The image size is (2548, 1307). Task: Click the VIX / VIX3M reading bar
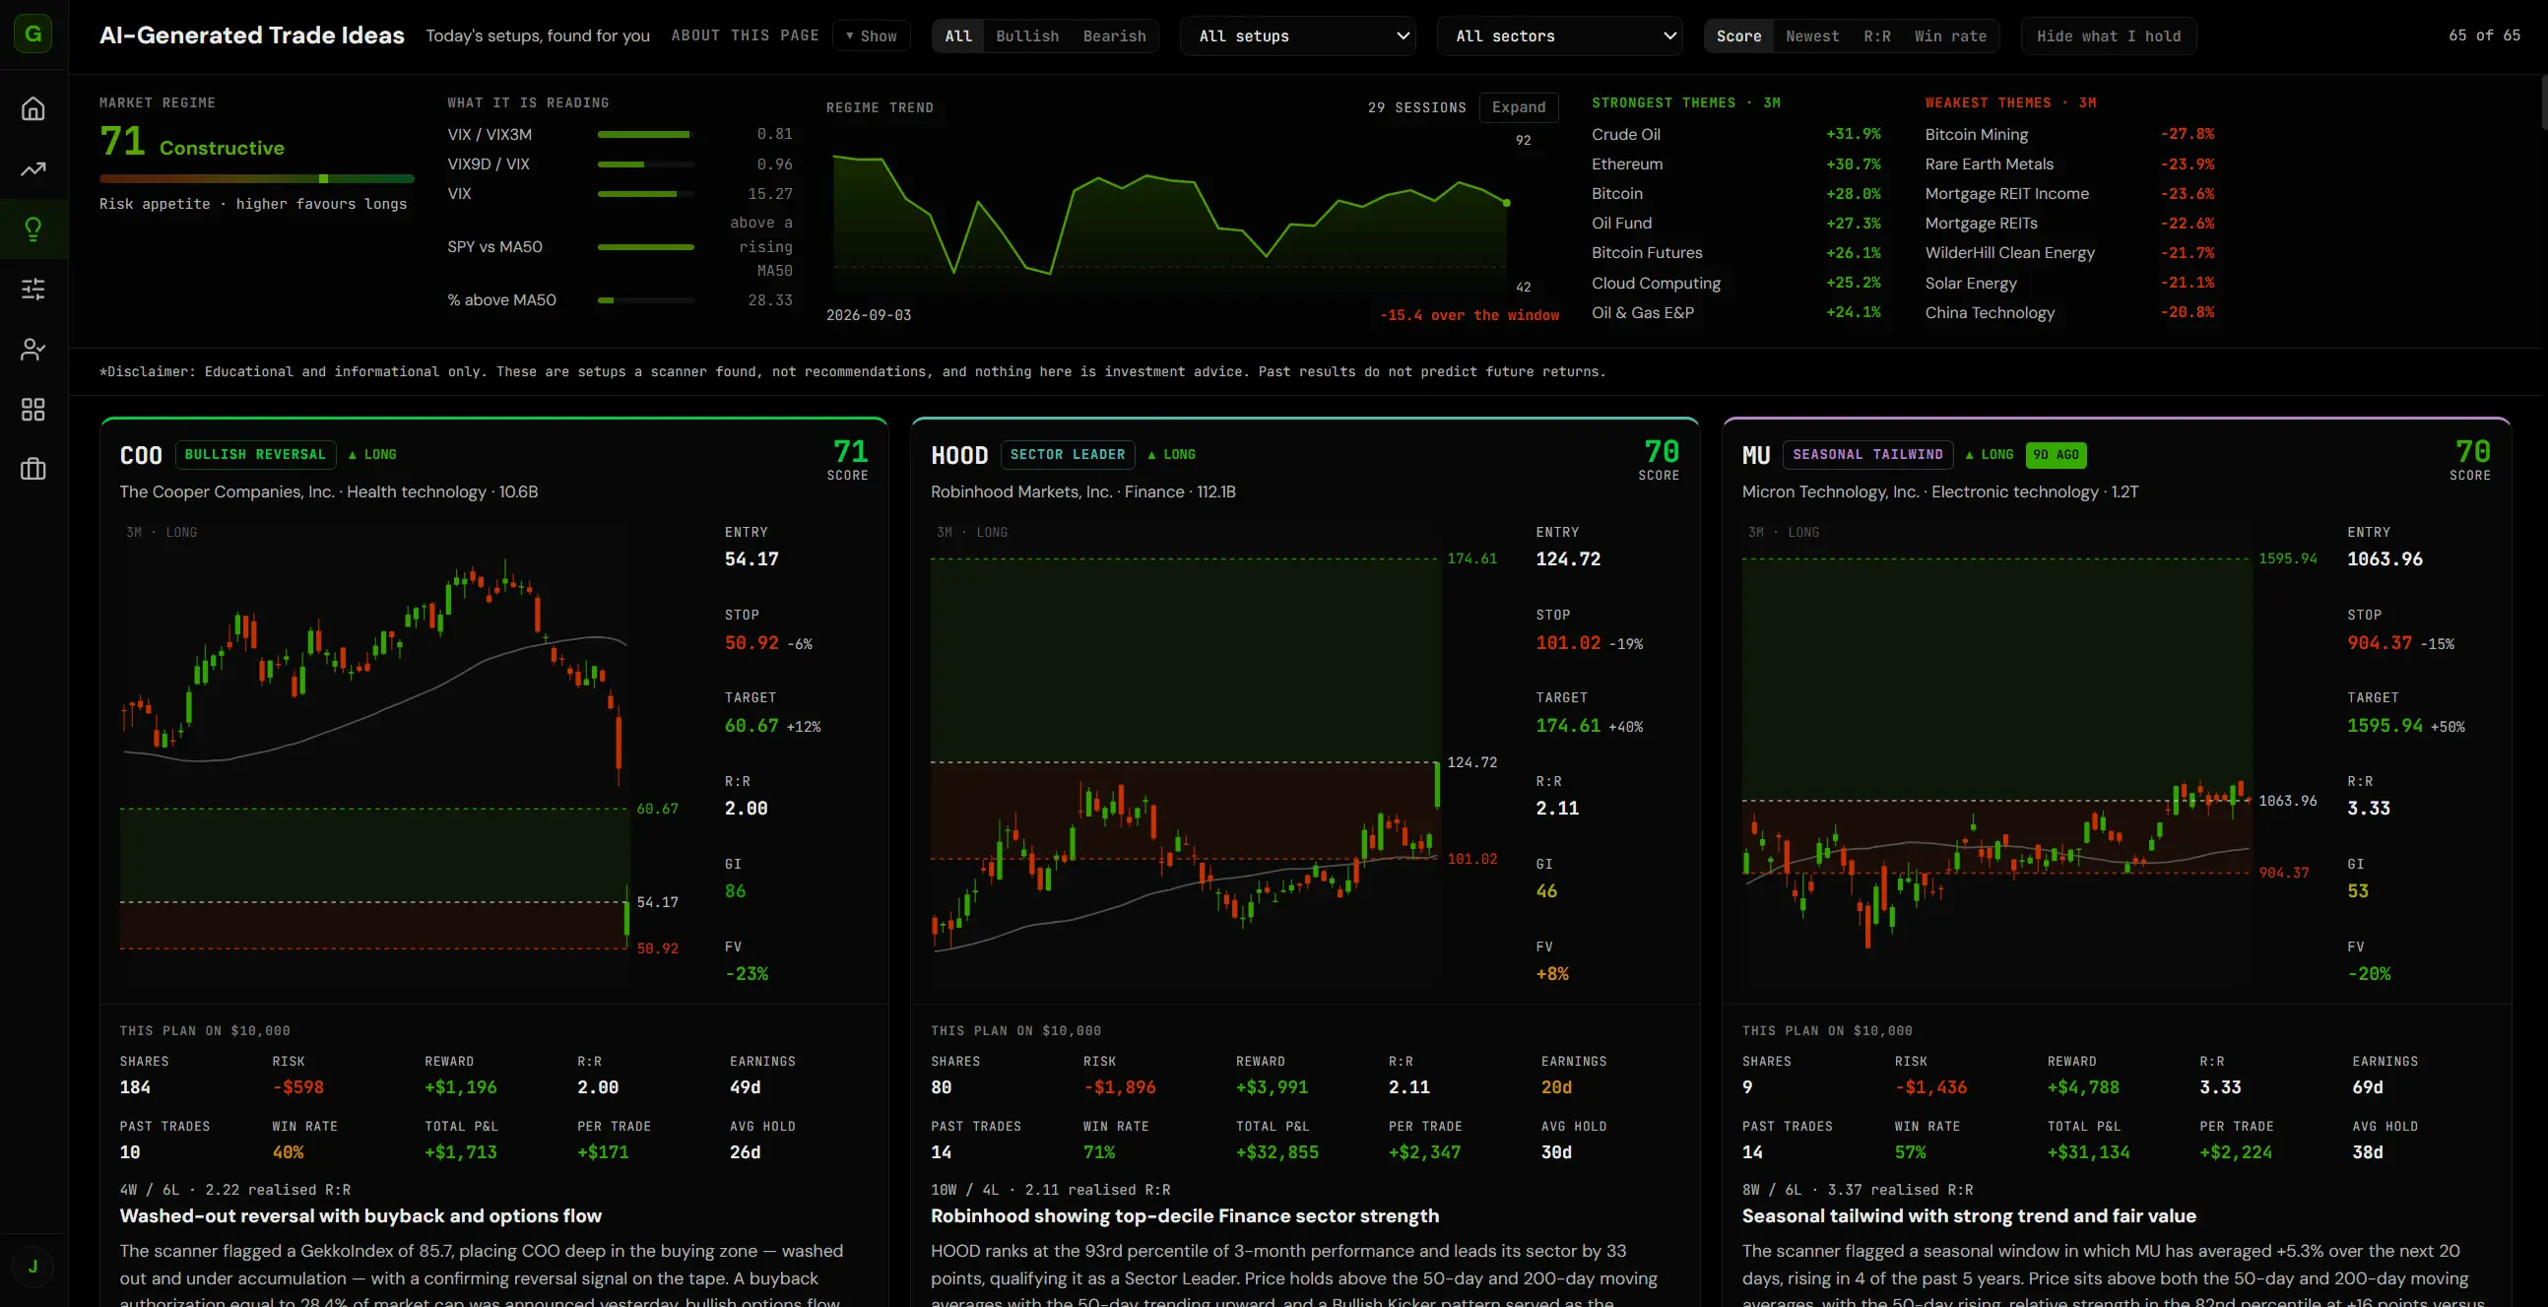point(645,135)
